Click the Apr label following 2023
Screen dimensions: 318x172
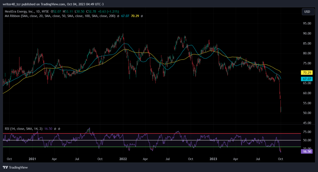(235, 159)
